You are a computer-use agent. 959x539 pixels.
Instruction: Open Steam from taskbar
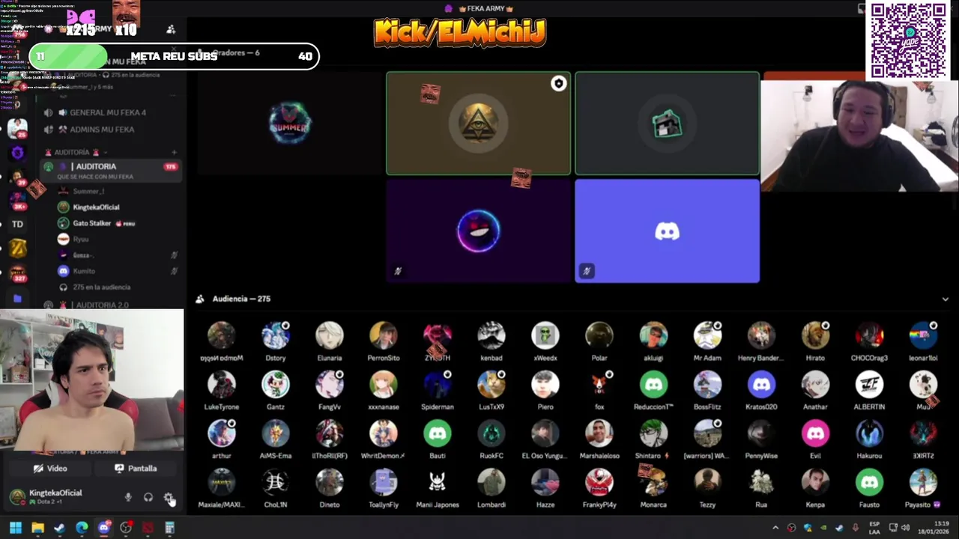59,528
